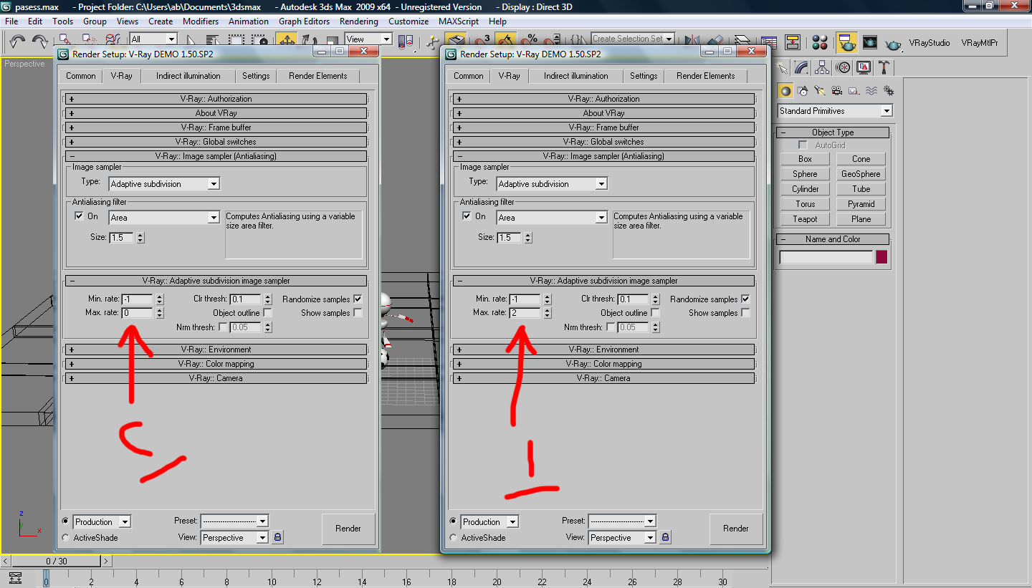Switch to the Modify command panel
Screen dimensions: 1032x588
pyautogui.click(x=802, y=68)
